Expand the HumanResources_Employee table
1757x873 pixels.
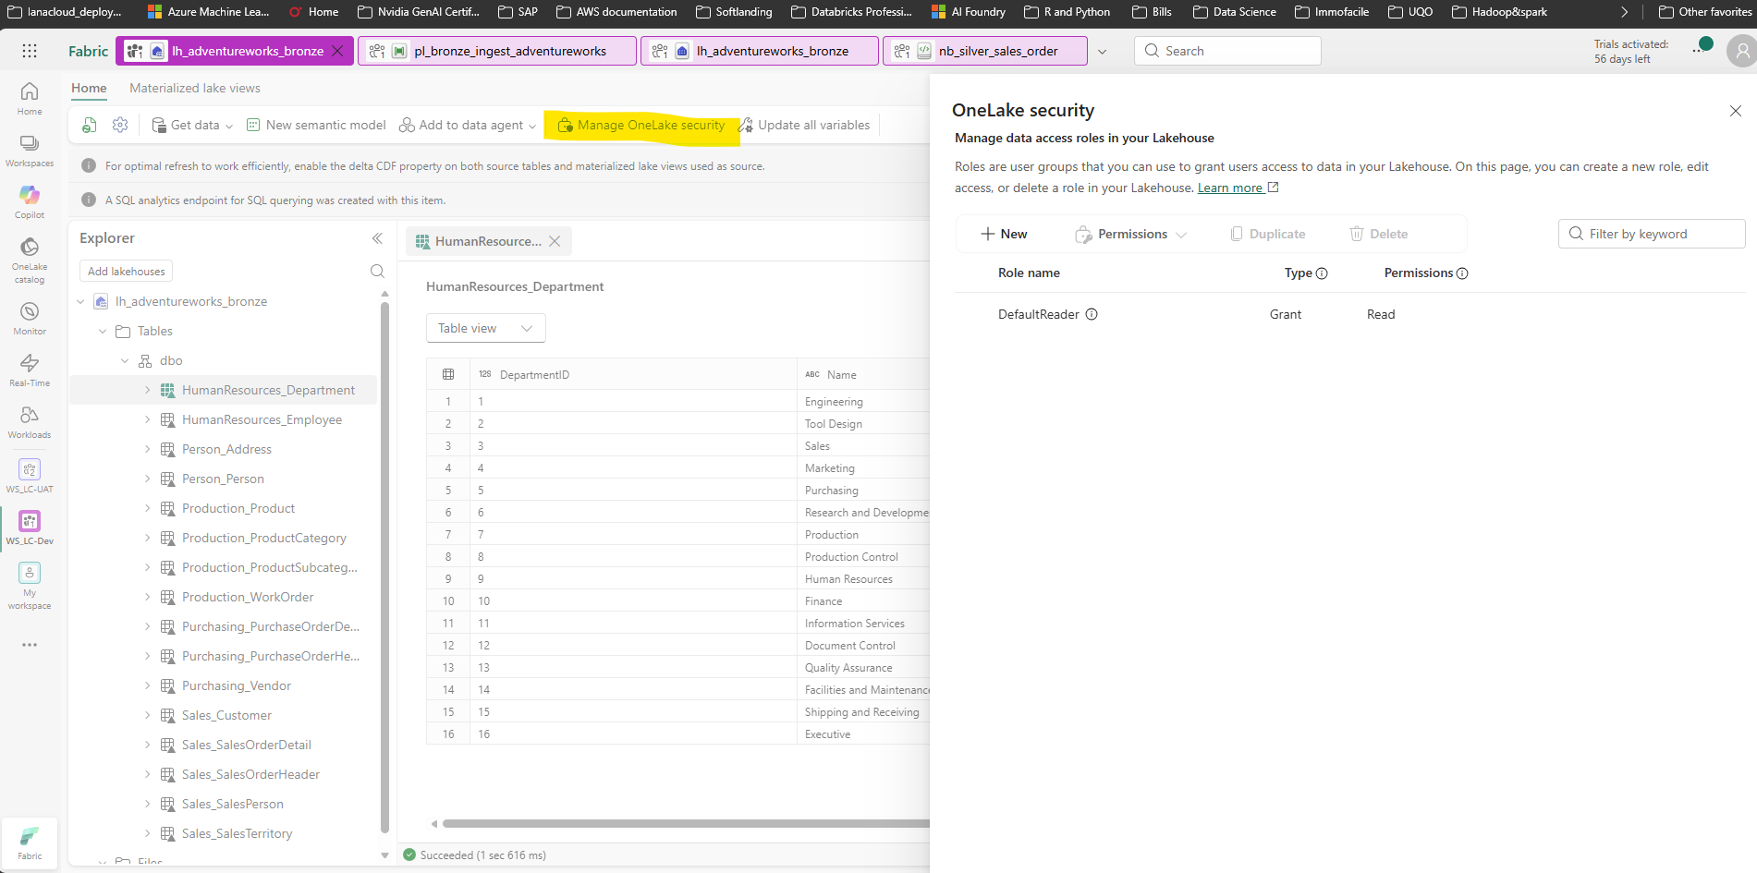[x=147, y=419]
